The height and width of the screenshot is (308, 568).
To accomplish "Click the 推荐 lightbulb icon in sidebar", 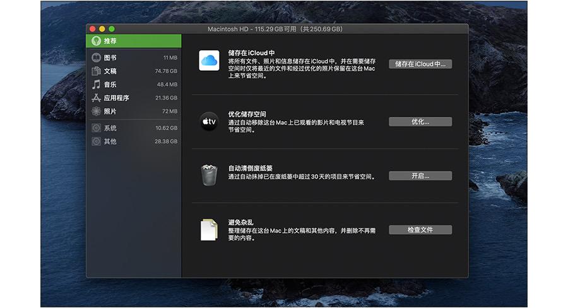I will (96, 41).
